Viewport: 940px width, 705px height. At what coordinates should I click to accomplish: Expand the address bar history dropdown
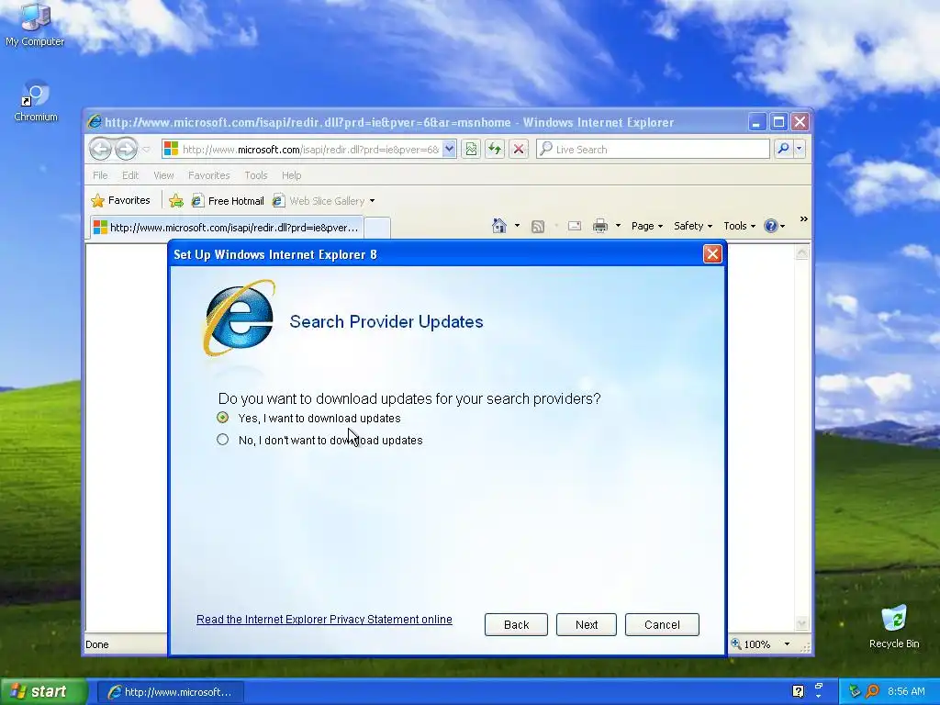click(x=449, y=150)
